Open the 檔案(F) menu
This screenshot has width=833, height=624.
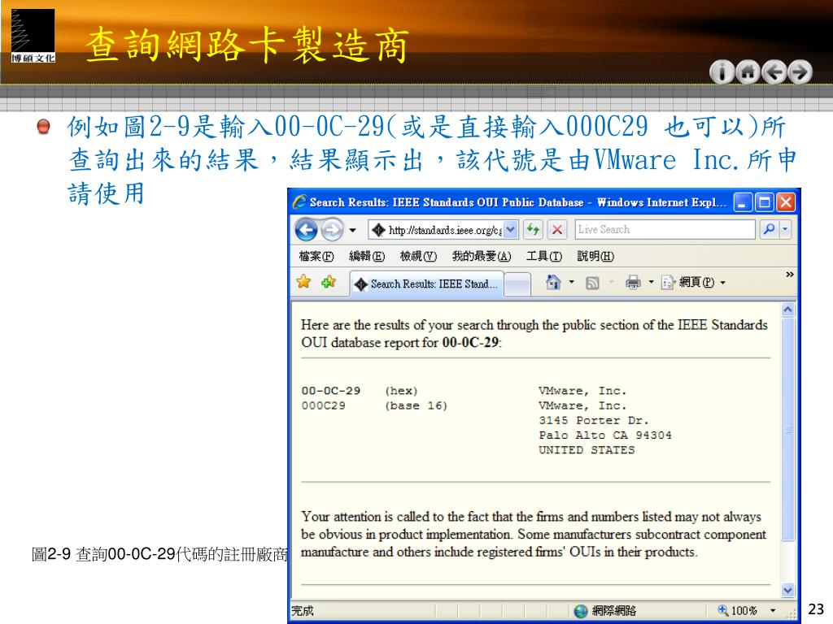316,256
